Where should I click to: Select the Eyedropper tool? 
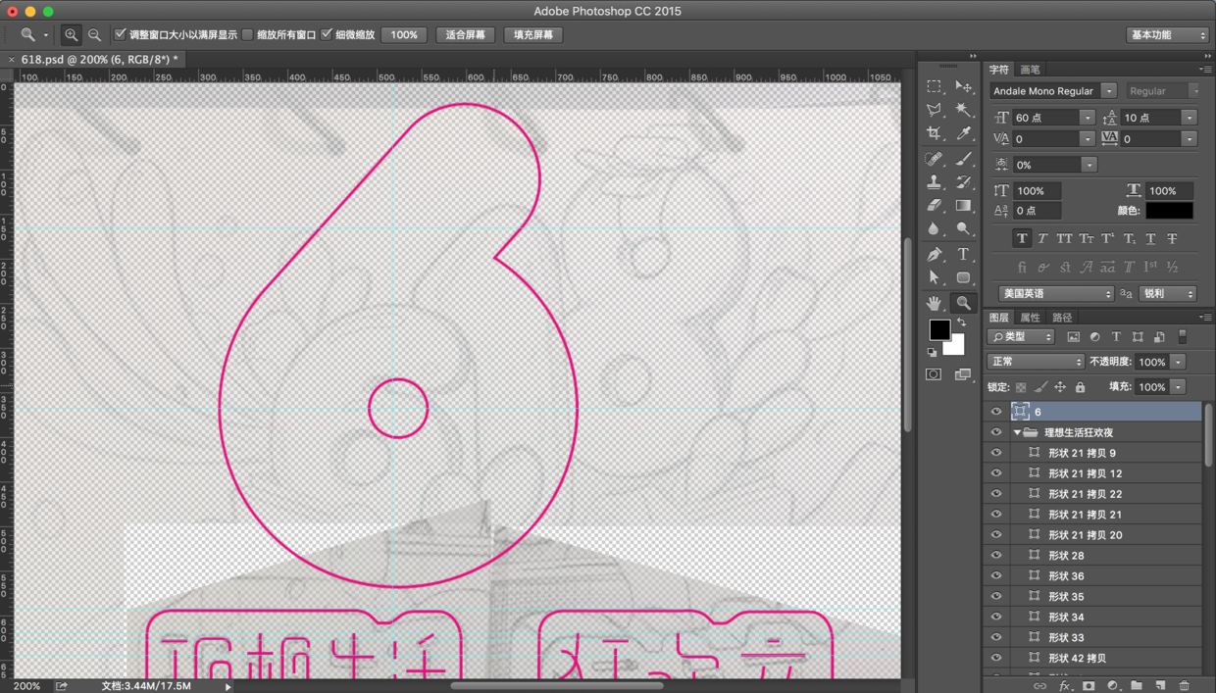pyautogui.click(x=963, y=133)
